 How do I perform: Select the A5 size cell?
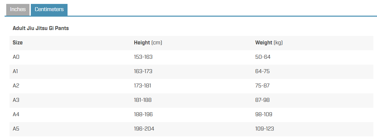[x=16, y=129]
